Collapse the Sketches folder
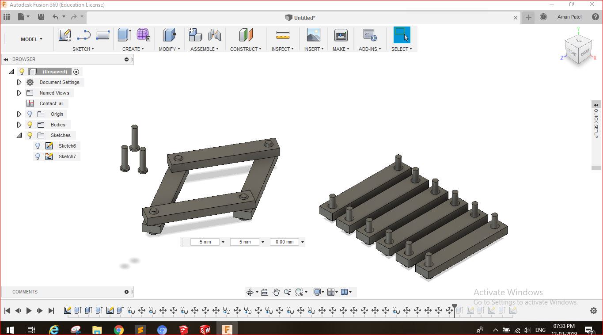The width and height of the screenshot is (603, 335). pyautogui.click(x=19, y=135)
